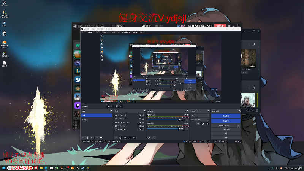Toggle visibility eye of second source row
The height and width of the screenshot is (171, 304).
140,119
